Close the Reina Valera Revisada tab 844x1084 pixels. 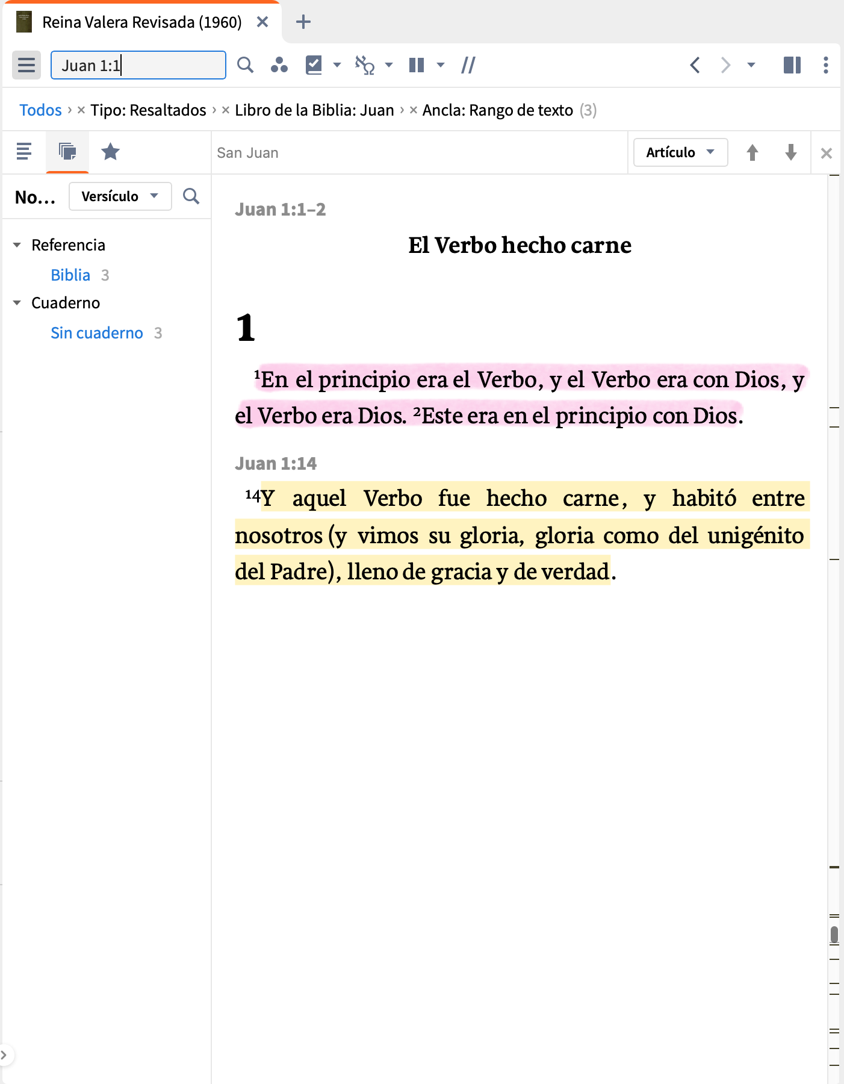262,22
